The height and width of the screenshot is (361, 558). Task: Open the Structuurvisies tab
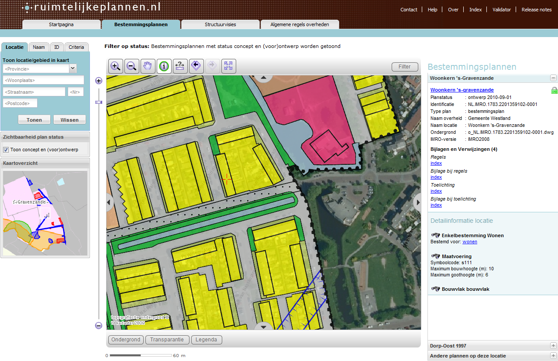(x=220, y=24)
